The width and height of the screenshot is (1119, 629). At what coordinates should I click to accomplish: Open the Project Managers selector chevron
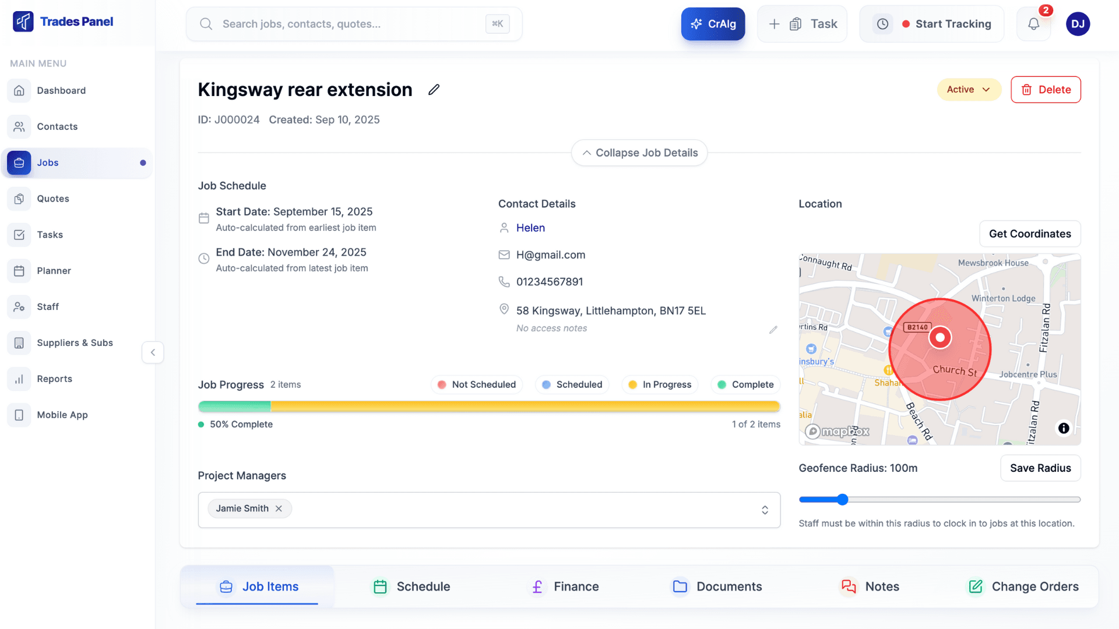click(765, 510)
